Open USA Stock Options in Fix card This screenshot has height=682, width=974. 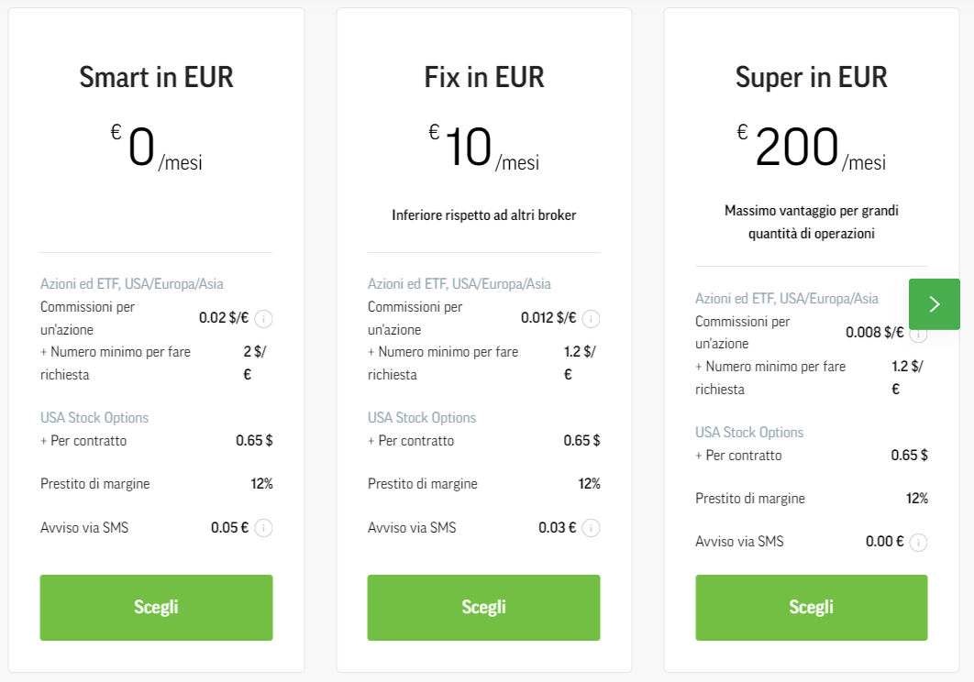(422, 417)
